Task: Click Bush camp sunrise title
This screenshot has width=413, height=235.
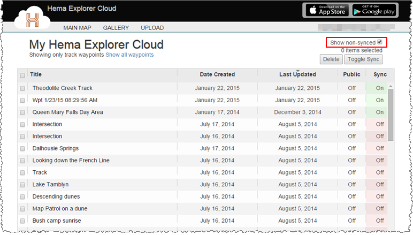Action: pos(57,221)
